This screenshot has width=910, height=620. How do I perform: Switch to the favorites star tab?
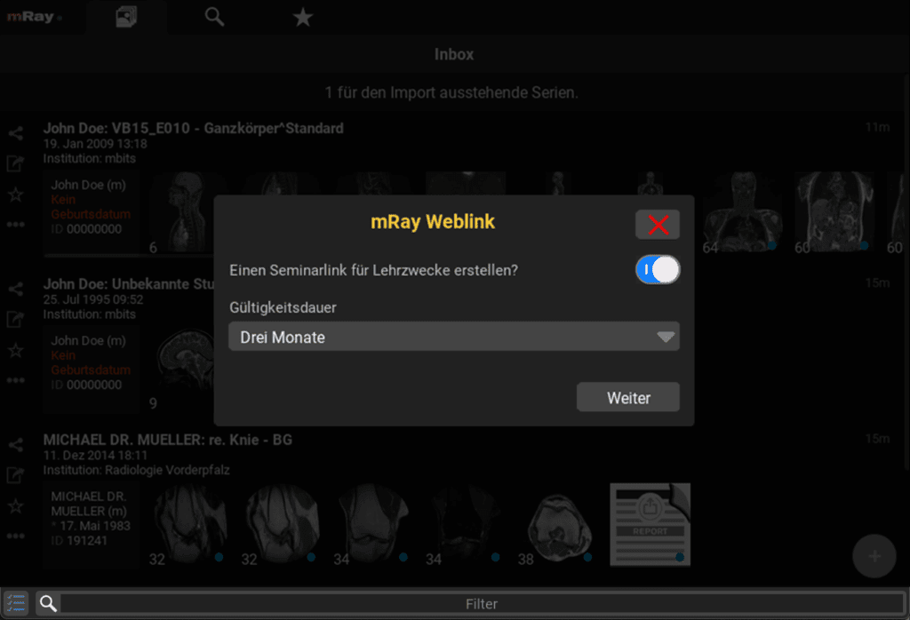[x=303, y=17]
